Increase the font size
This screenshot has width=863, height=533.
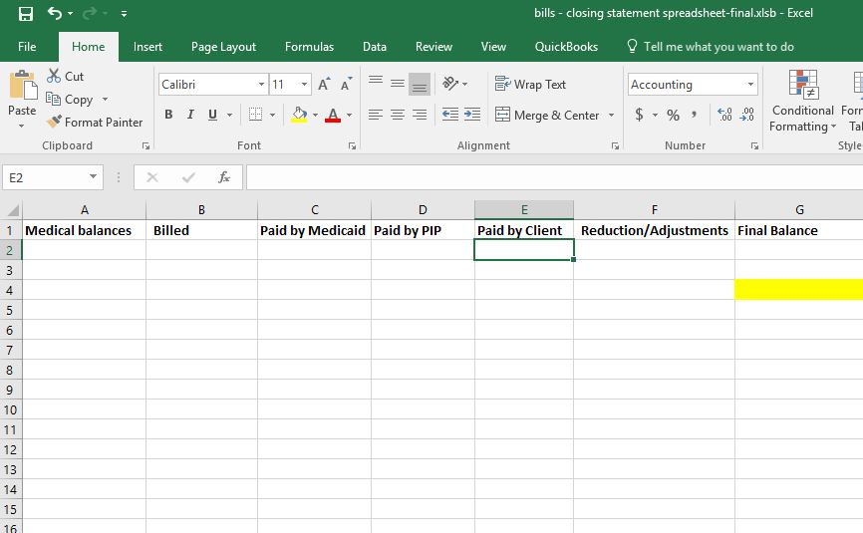click(324, 84)
